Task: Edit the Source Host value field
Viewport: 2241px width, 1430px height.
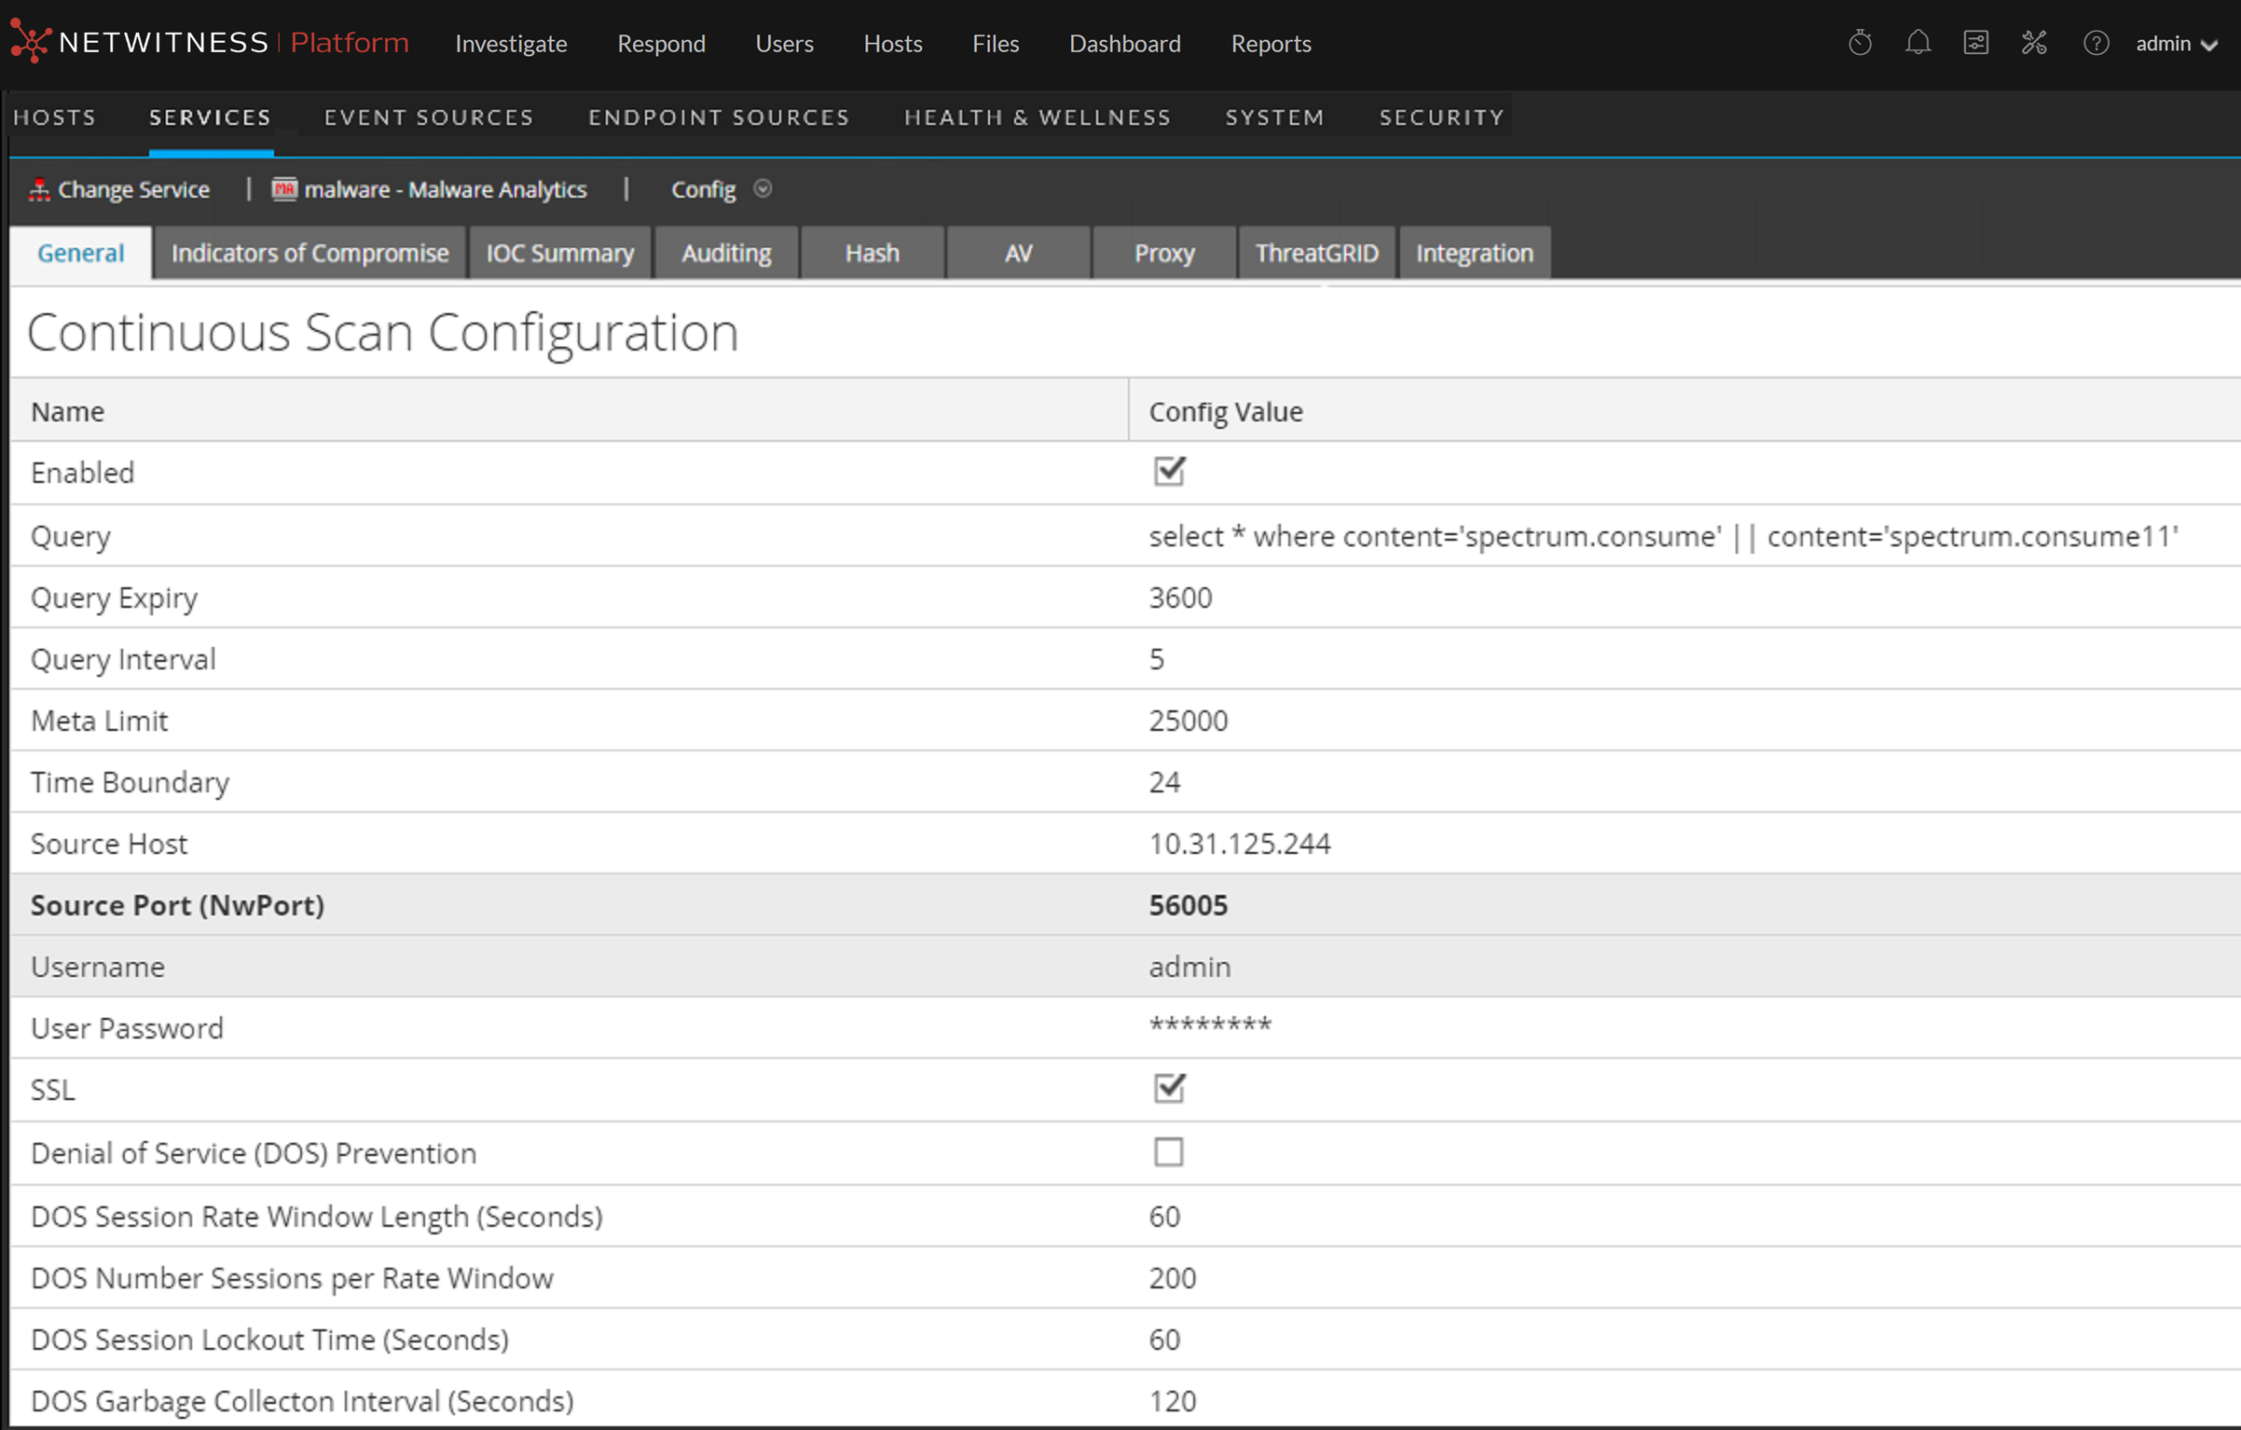Action: click(1239, 844)
